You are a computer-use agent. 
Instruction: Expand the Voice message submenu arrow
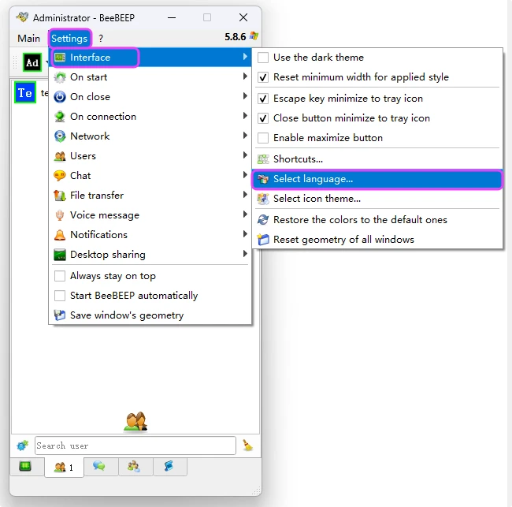(x=245, y=214)
